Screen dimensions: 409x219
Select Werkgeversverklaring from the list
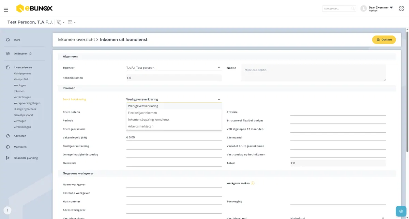tap(174, 106)
